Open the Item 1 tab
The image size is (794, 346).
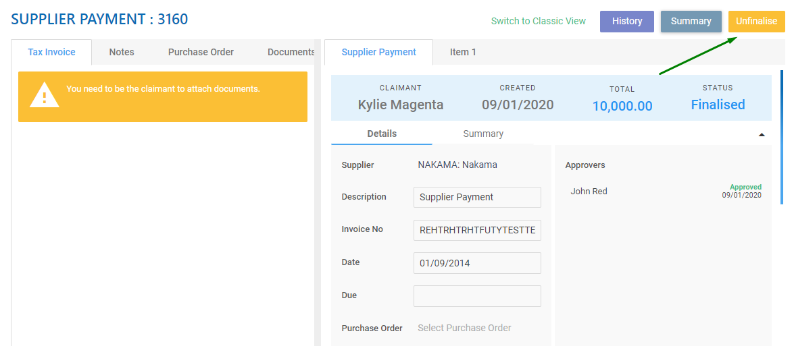pyautogui.click(x=463, y=52)
